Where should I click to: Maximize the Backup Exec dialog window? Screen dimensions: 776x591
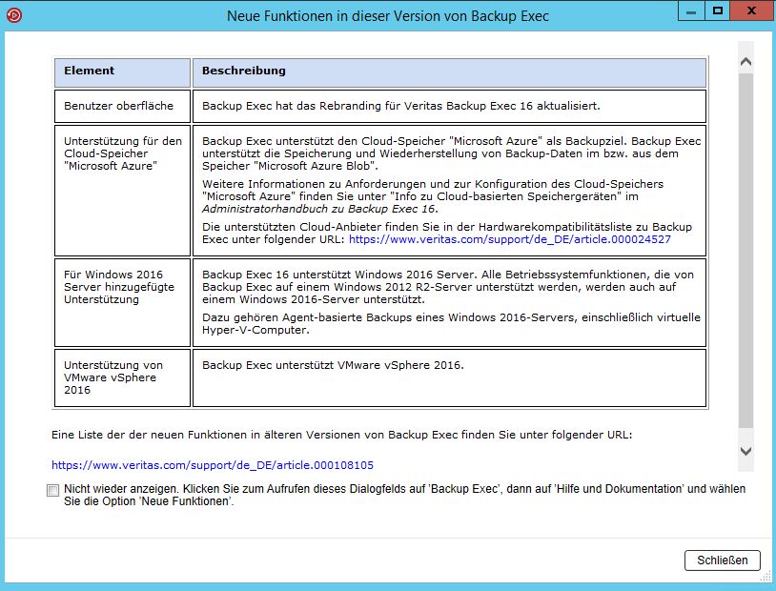717,10
